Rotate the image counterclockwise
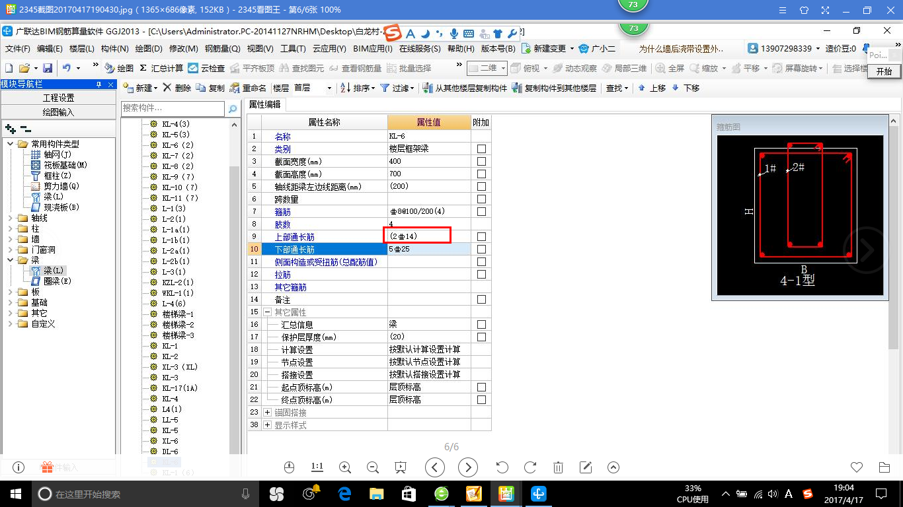This screenshot has height=507, width=903. (x=502, y=467)
